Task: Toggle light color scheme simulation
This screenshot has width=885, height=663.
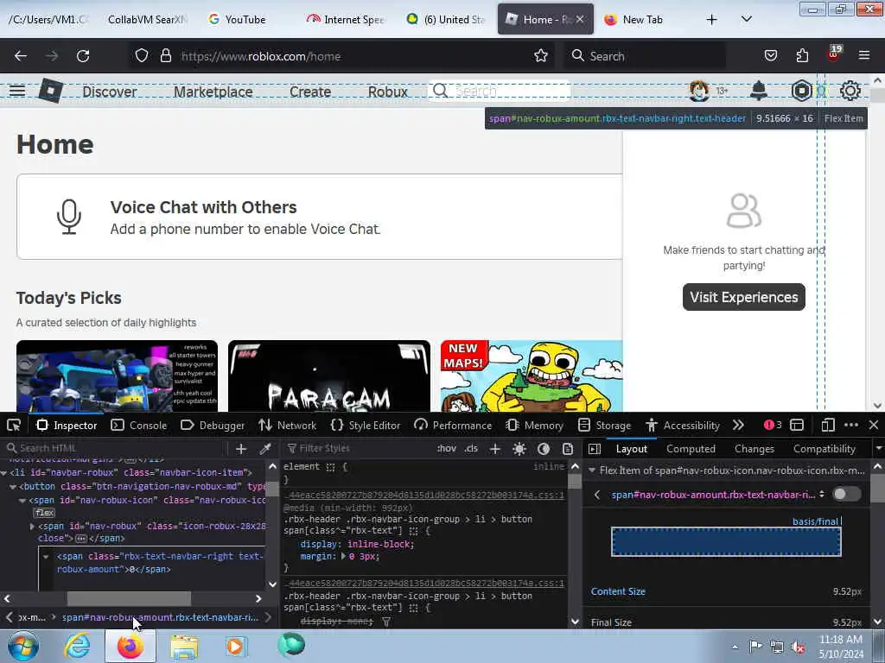Action: click(x=519, y=449)
